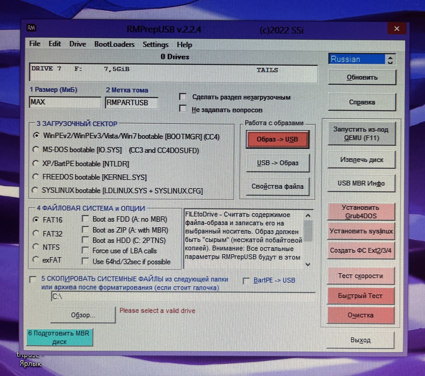
Task: Click the 'Ярлык' desktop shortcut label
Action: (30, 363)
